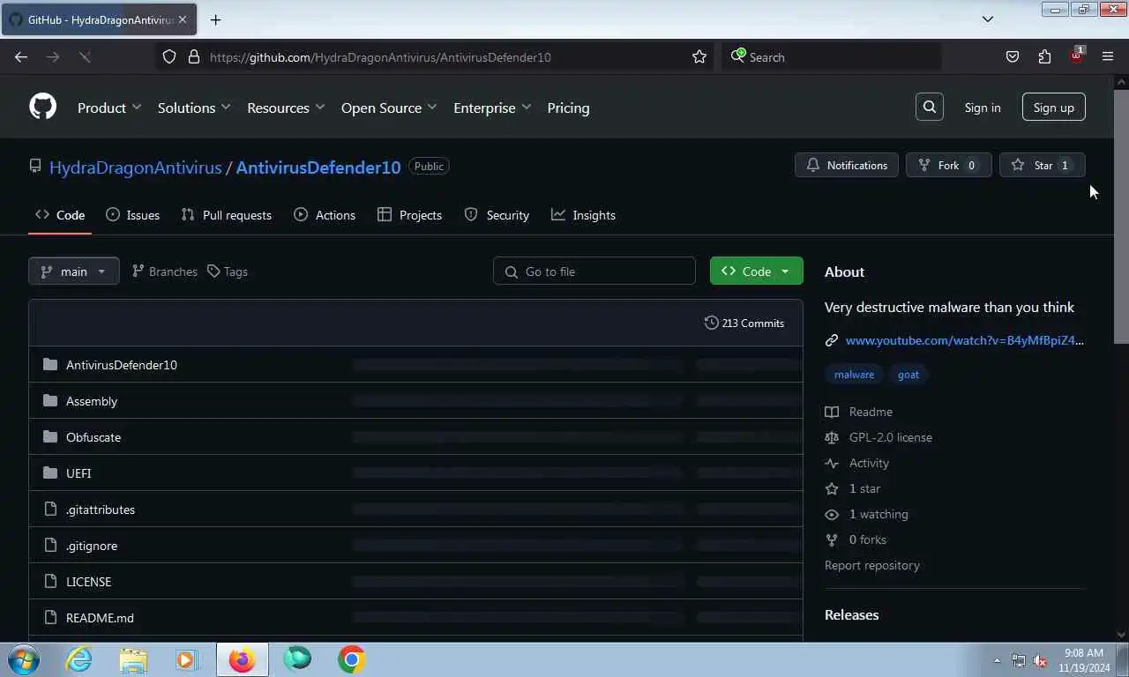Open the YouTube link in About
Viewport: 1129px width, 677px height.
point(965,340)
